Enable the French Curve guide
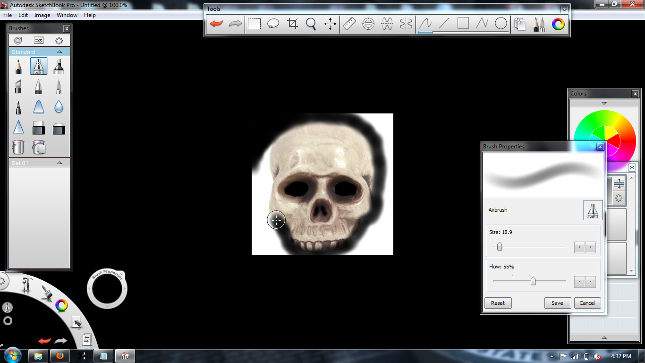Viewport: 645px width, 363px height. pyautogui.click(x=387, y=24)
